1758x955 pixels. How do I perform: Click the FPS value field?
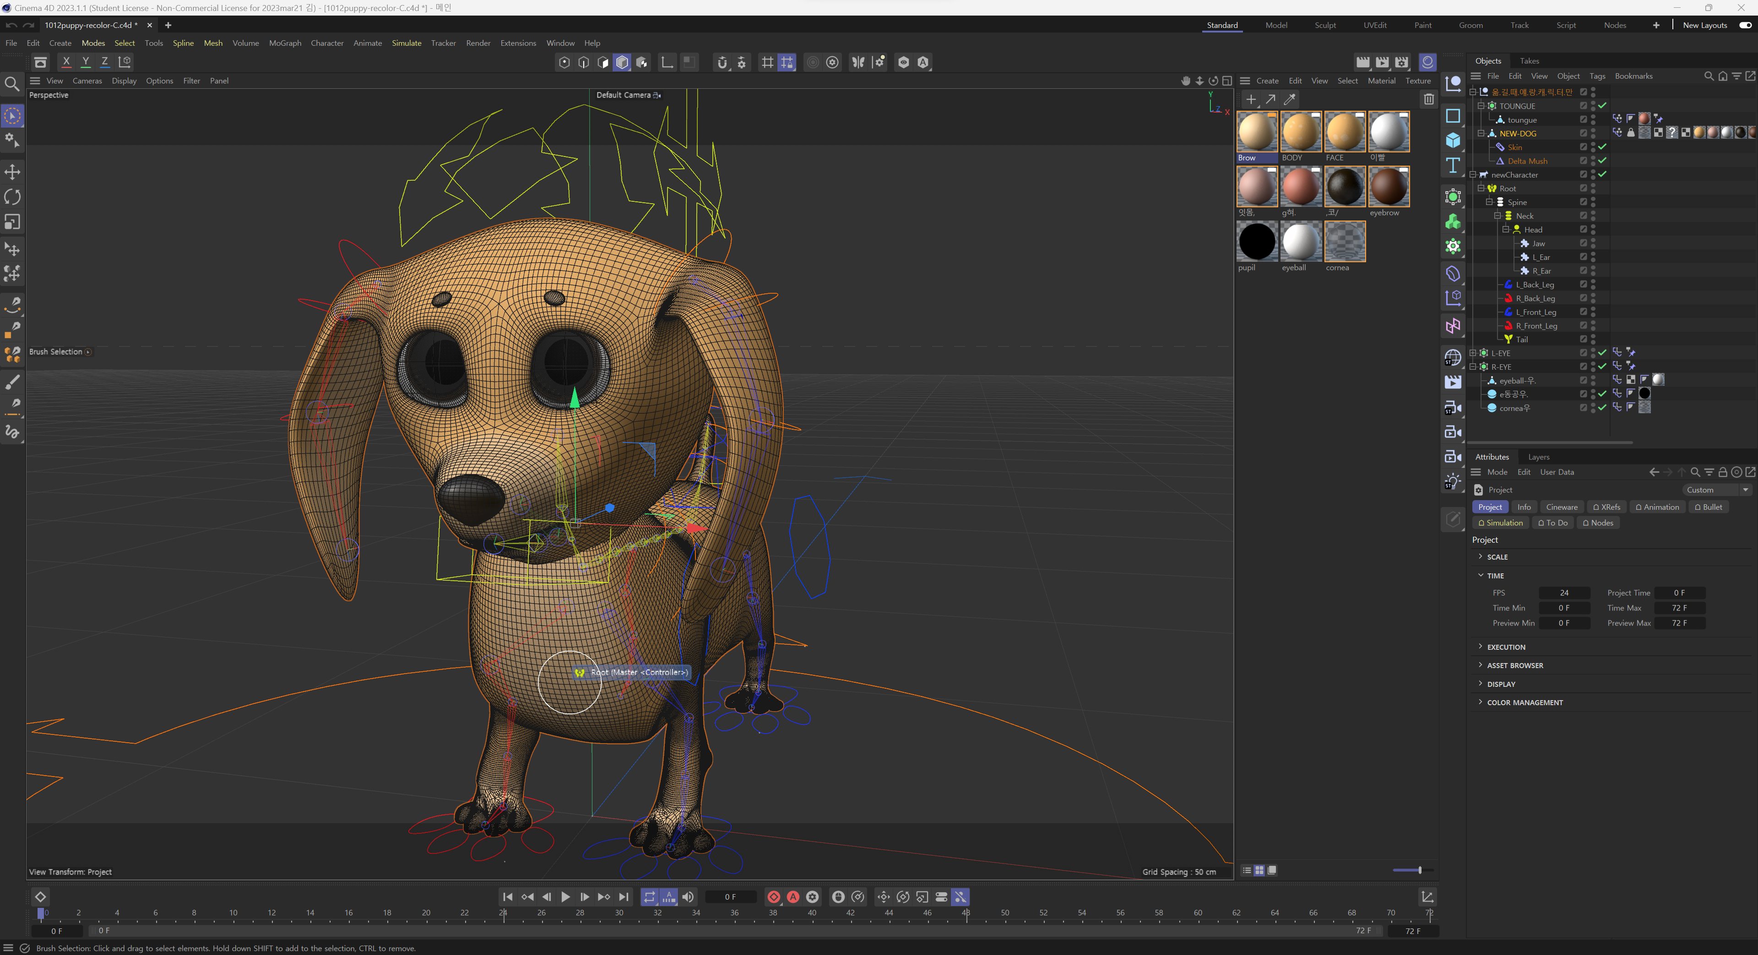pos(1564,593)
